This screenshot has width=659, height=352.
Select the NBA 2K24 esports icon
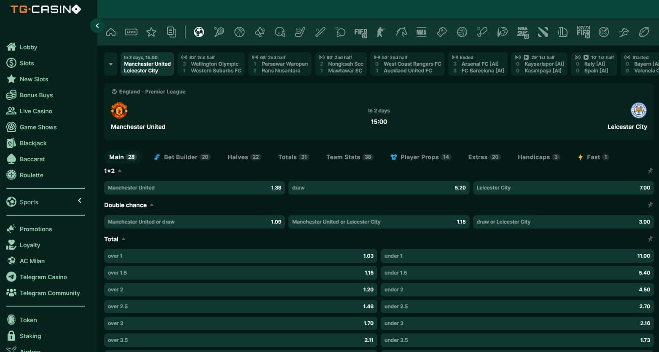[x=523, y=32]
